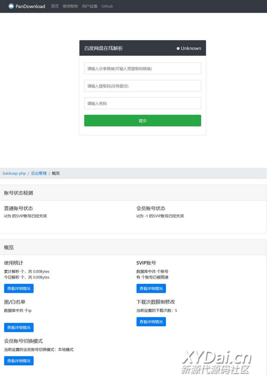Focus the 请输入密码 password field
Screen dimensions: 267x376
click(x=143, y=103)
